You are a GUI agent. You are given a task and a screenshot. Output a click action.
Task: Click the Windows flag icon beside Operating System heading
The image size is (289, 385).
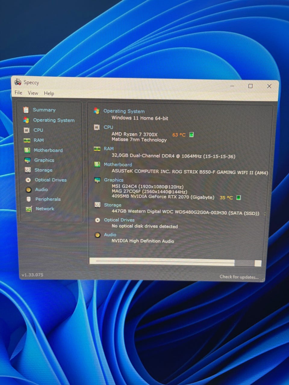click(x=97, y=111)
